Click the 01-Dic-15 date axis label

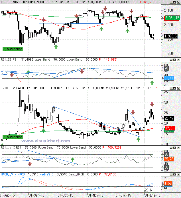point(123,195)
